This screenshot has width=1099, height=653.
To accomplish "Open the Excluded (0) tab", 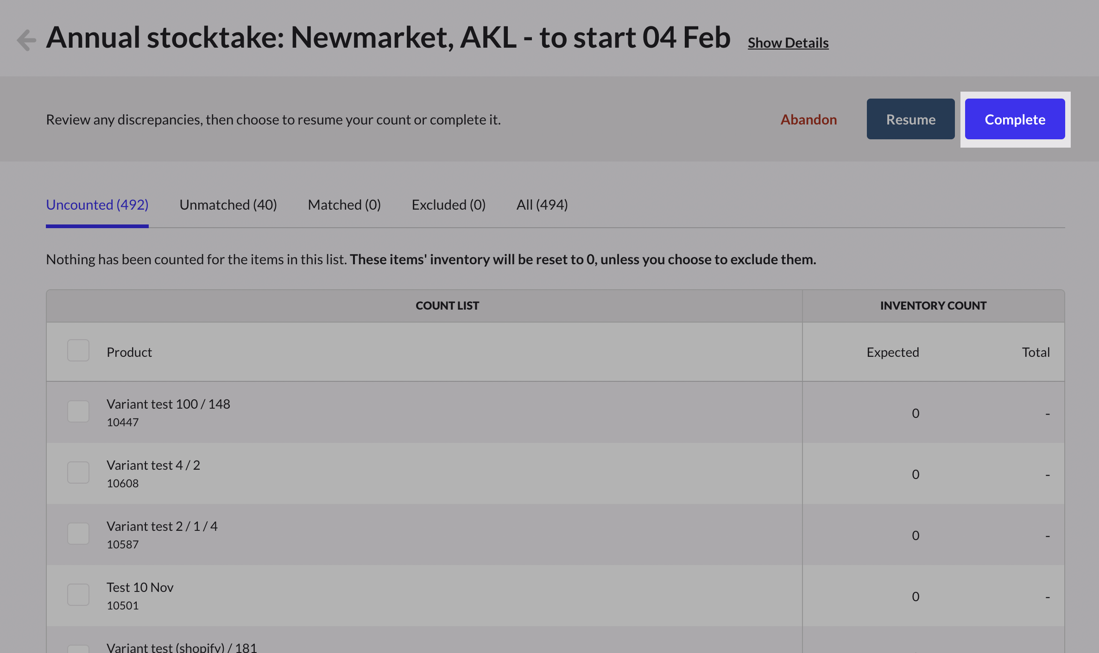I will 448,205.
